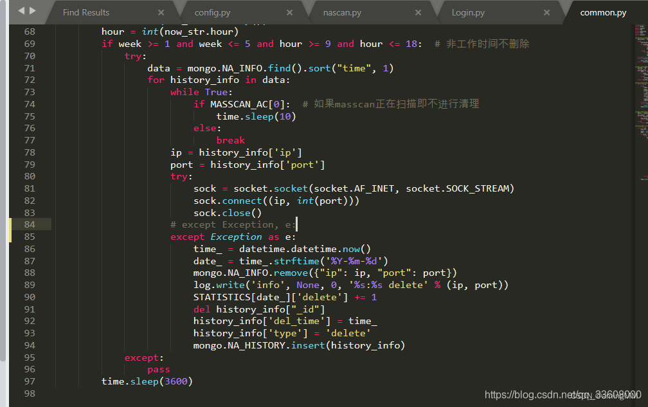
Task: Click the left vertical scrollbar
Action: [x=3, y=181]
